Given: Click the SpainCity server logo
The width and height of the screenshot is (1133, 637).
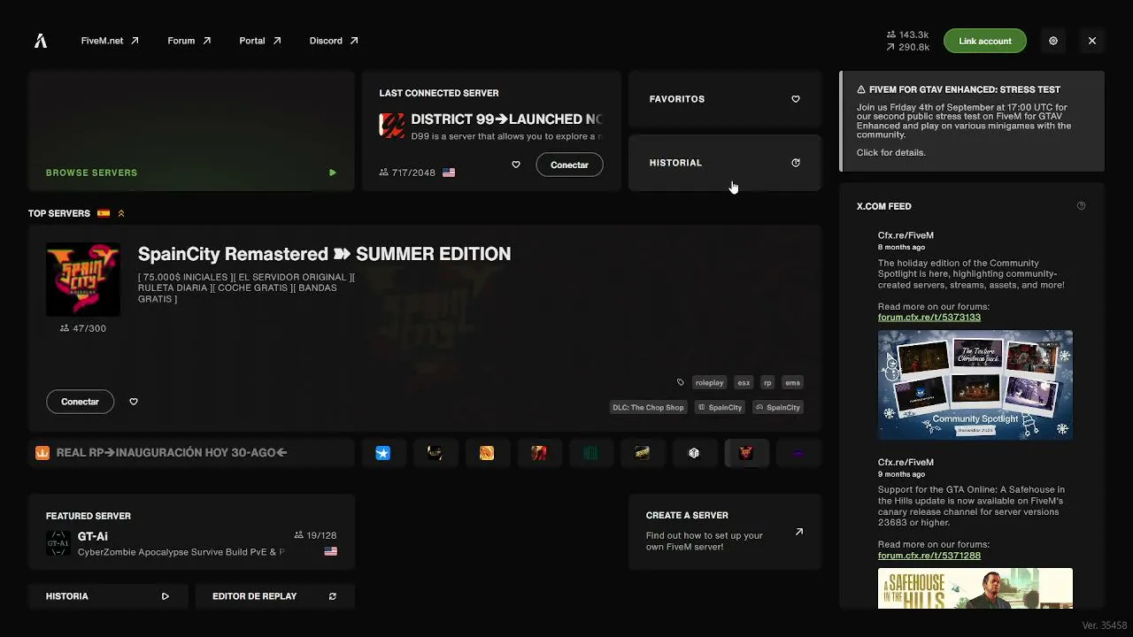Looking at the screenshot, I should tap(83, 280).
